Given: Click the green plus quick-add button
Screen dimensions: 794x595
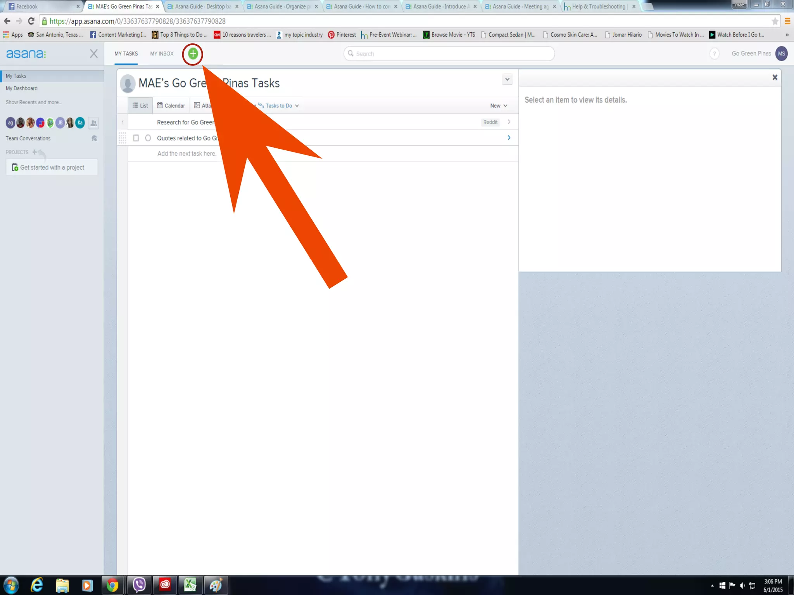Looking at the screenshot, I should pyautogui.click(x=193, y=54).
